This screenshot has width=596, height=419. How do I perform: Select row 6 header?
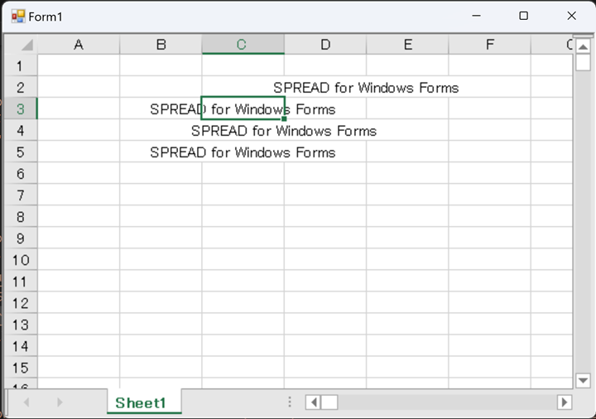click(21, 174)
